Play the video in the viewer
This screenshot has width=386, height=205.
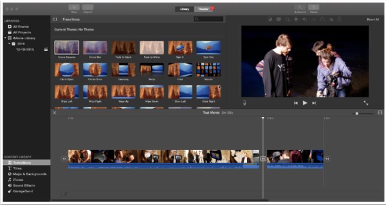point(305,103)
